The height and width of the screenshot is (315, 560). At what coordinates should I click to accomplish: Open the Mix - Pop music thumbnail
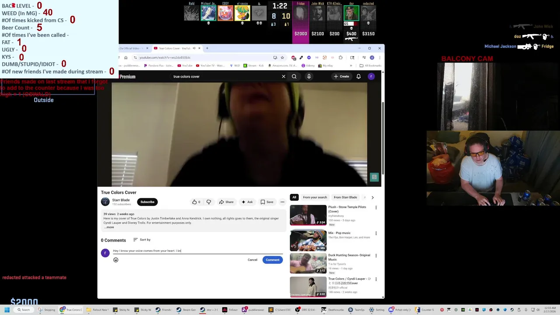pyautogui.click(x=308, y=241)
